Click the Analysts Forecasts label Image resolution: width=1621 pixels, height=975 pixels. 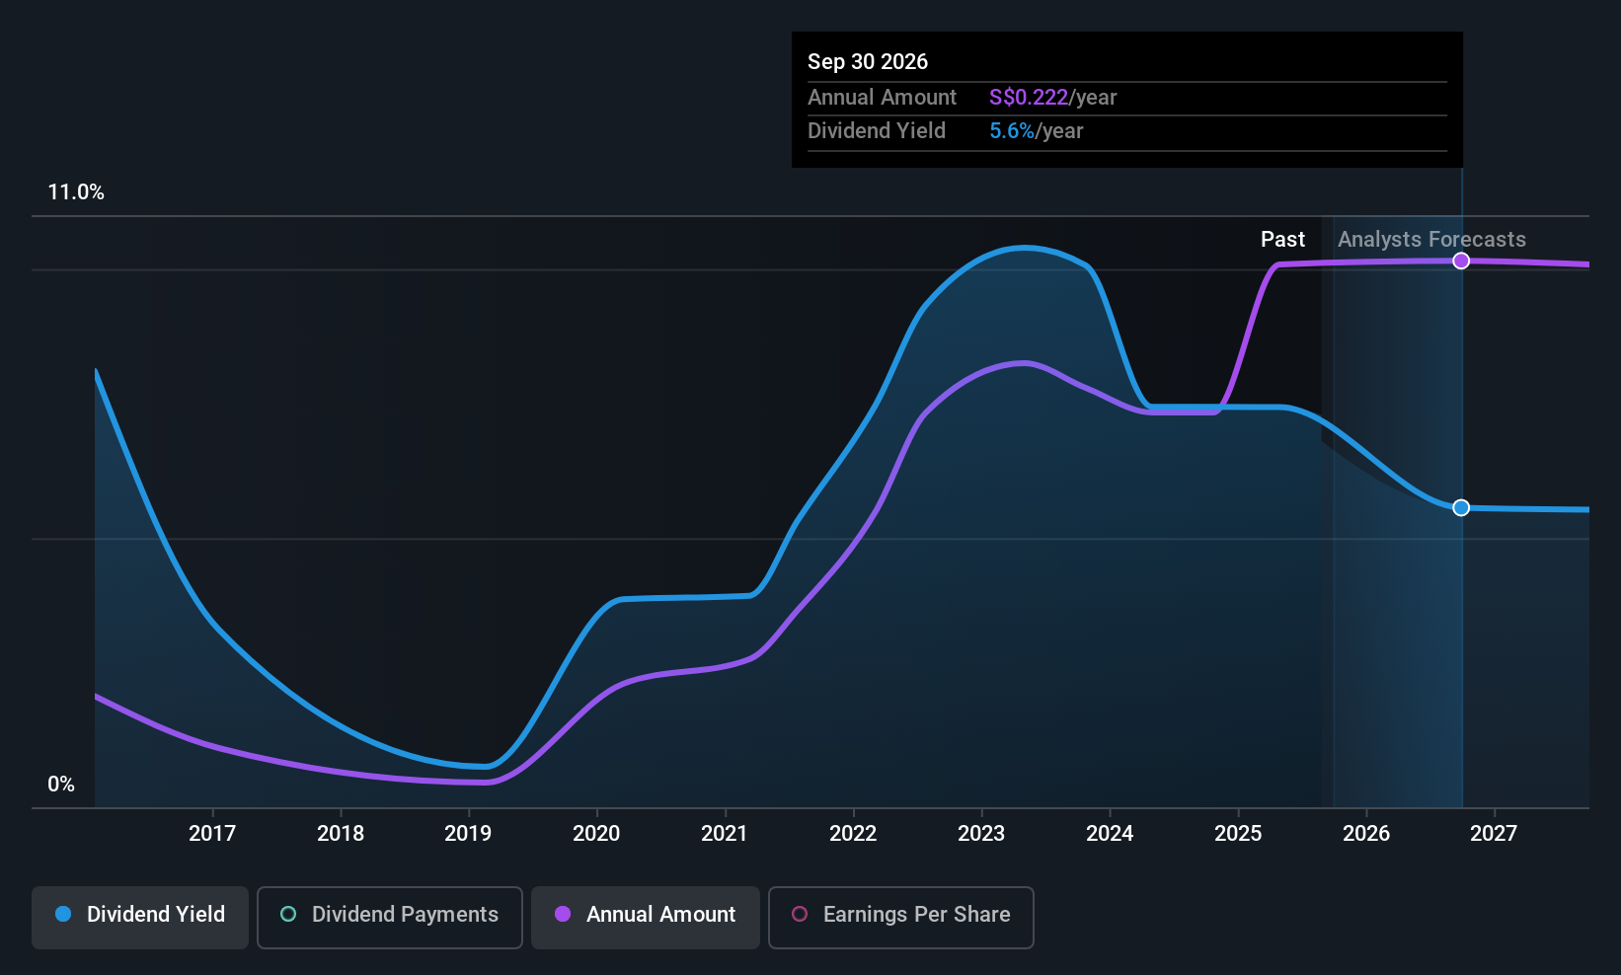click(1431, 239)
